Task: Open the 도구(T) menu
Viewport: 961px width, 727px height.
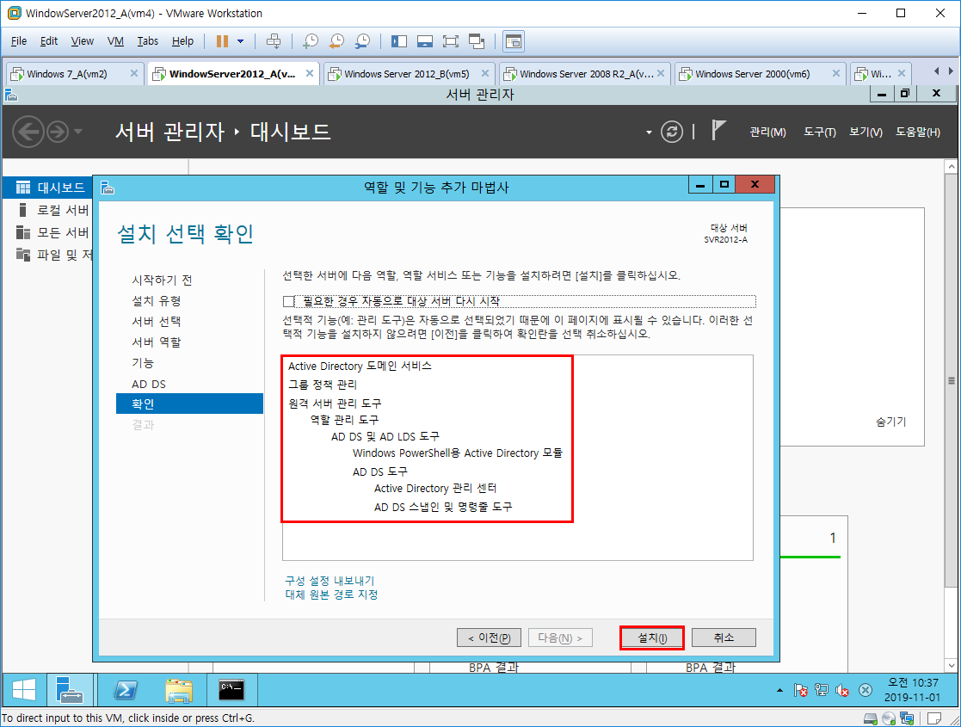Action: tap(819, 132)
